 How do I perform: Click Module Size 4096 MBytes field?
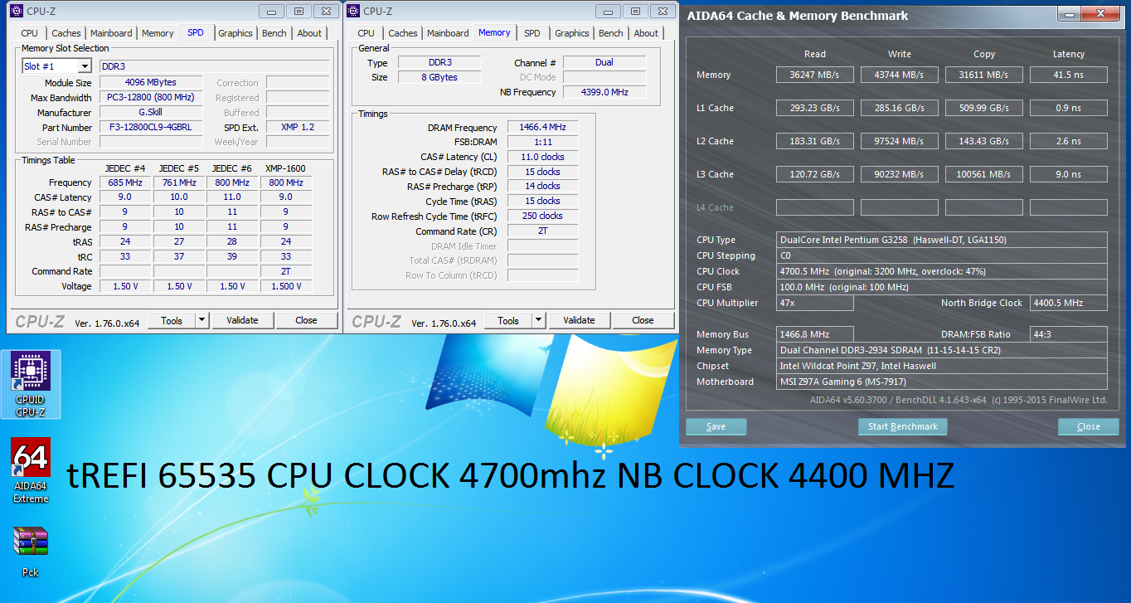point(150,83)
